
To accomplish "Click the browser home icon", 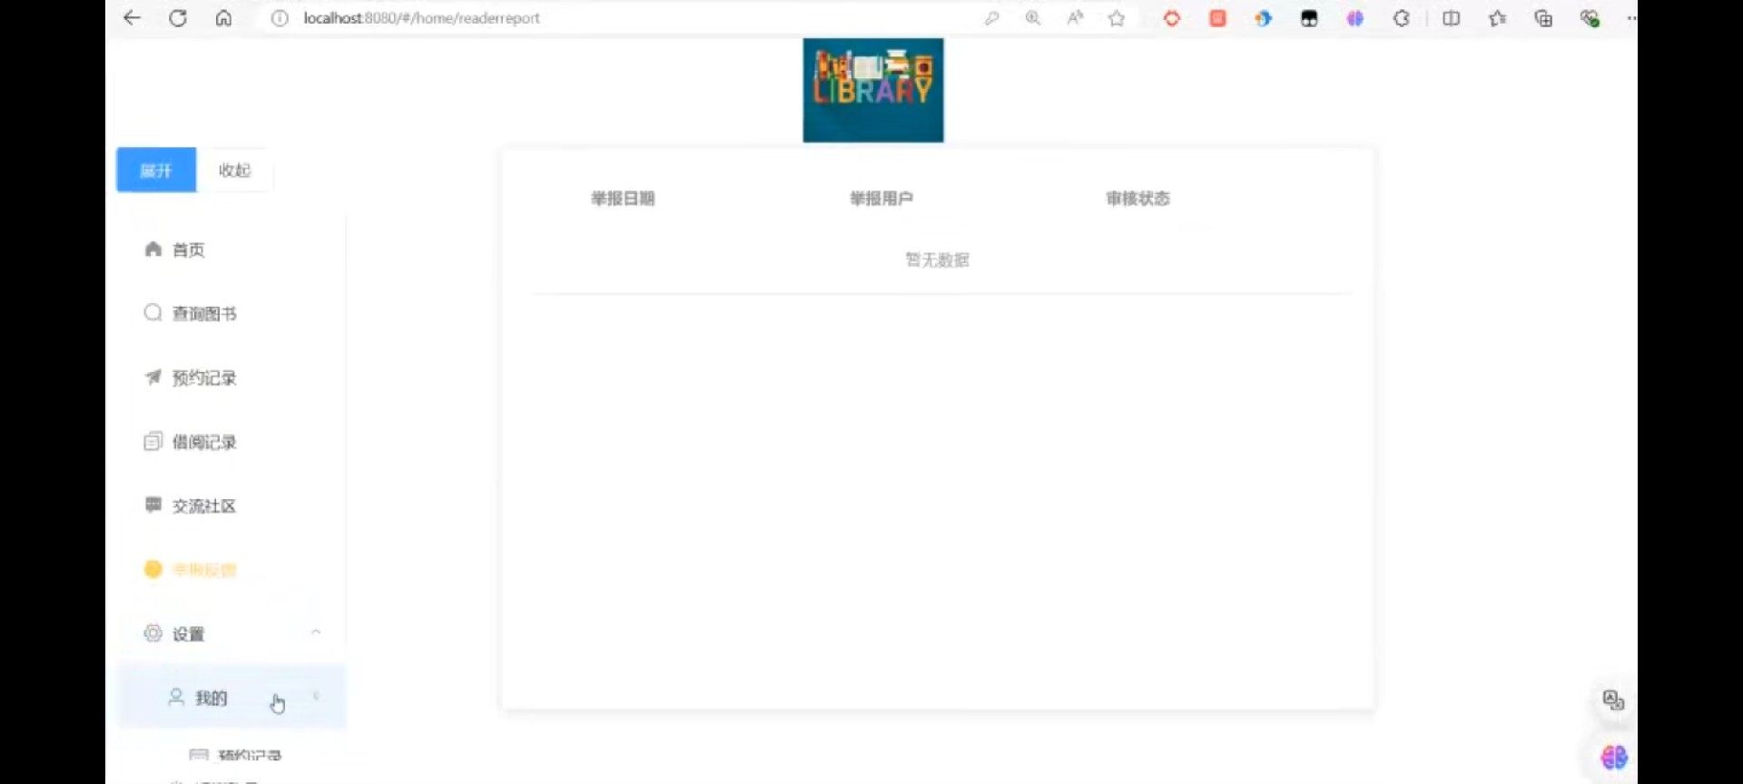I will point(223,18).
